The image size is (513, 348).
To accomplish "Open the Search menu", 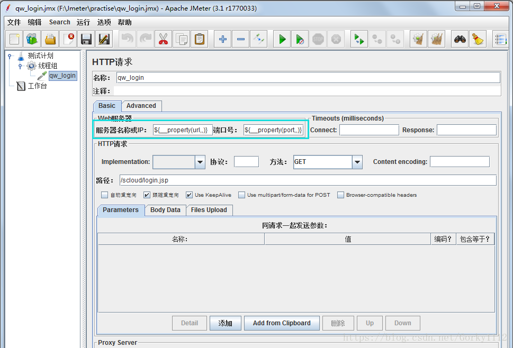I will click(59, 22).
